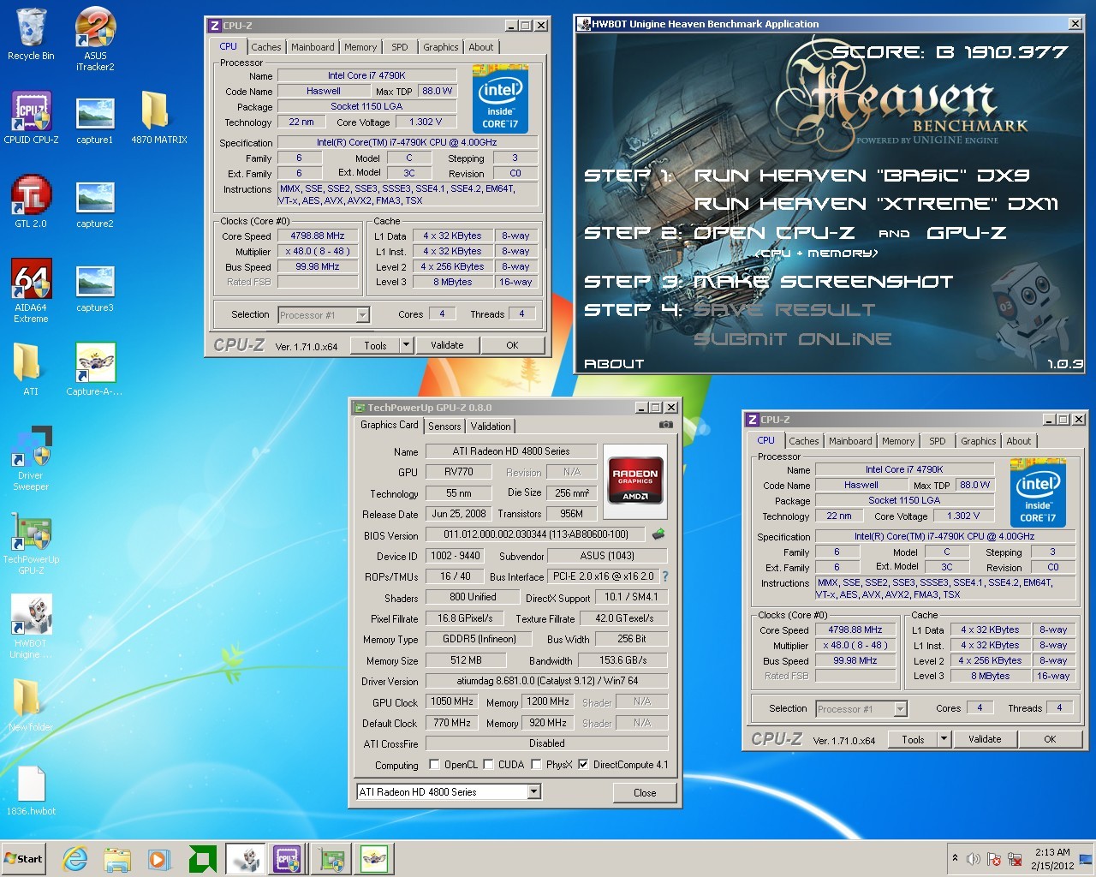
Task: Click the Specification field in lower-right CPU-Z
Action: click(944, 536)
